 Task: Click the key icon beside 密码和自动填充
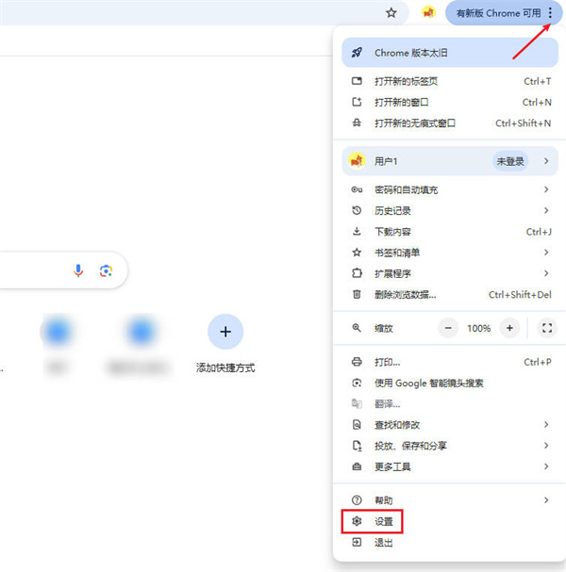pos(357,189)
